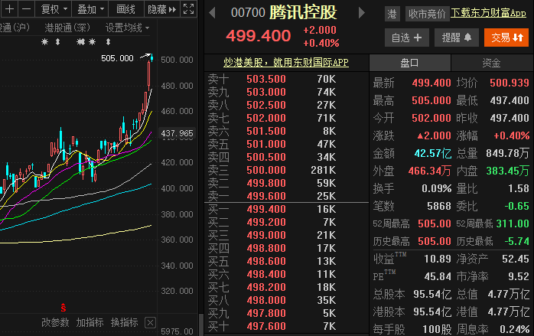
Task: Add stock via 自选 + button
Action: coord(407,38)
